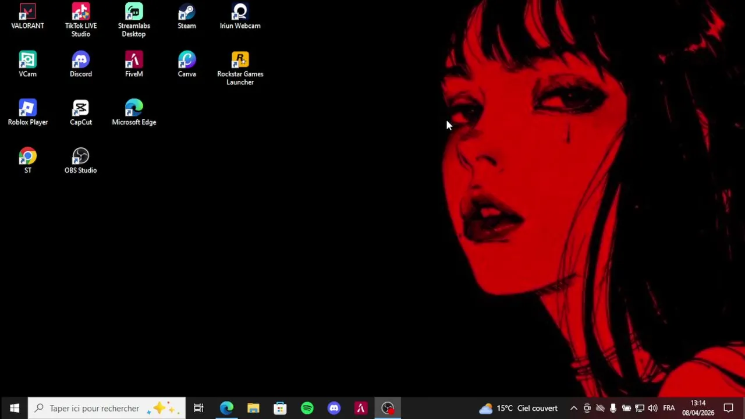745x419 pixels.
Task: Open Task View from the taskbar
Action: [198, 408]
